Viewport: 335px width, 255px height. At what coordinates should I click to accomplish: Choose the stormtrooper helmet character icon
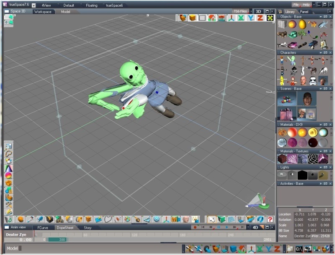[x=313, y=80]
